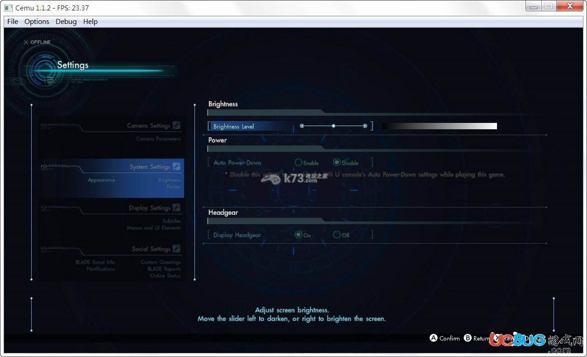Open the File menu

pos(13,21)
